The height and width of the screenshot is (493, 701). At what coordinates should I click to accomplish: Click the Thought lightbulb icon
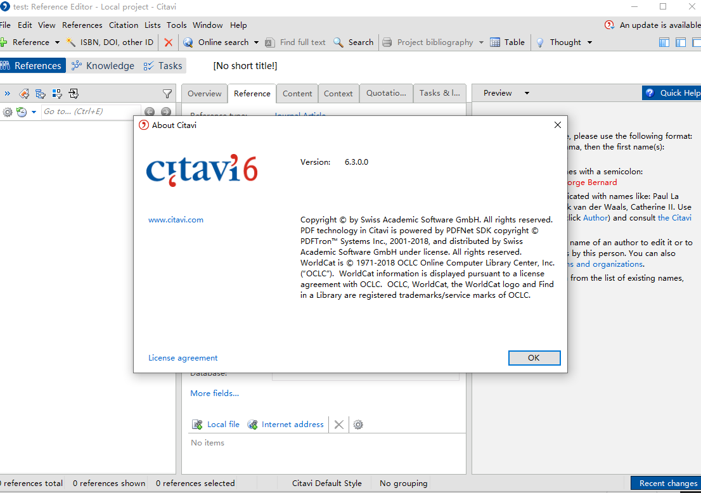coord(540,42)
